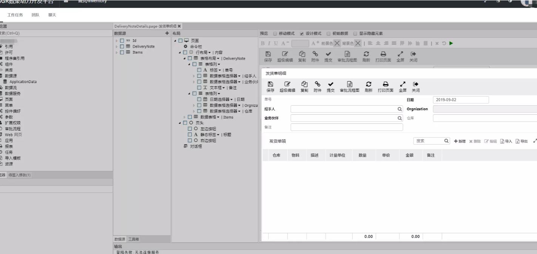Collapse the 页头 node in layout tree
Screen dimensions: 537x254
pos(180,123)
